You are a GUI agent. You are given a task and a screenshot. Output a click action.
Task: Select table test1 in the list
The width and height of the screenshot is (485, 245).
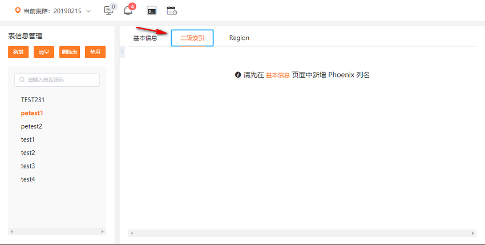[x=28, y=139]
